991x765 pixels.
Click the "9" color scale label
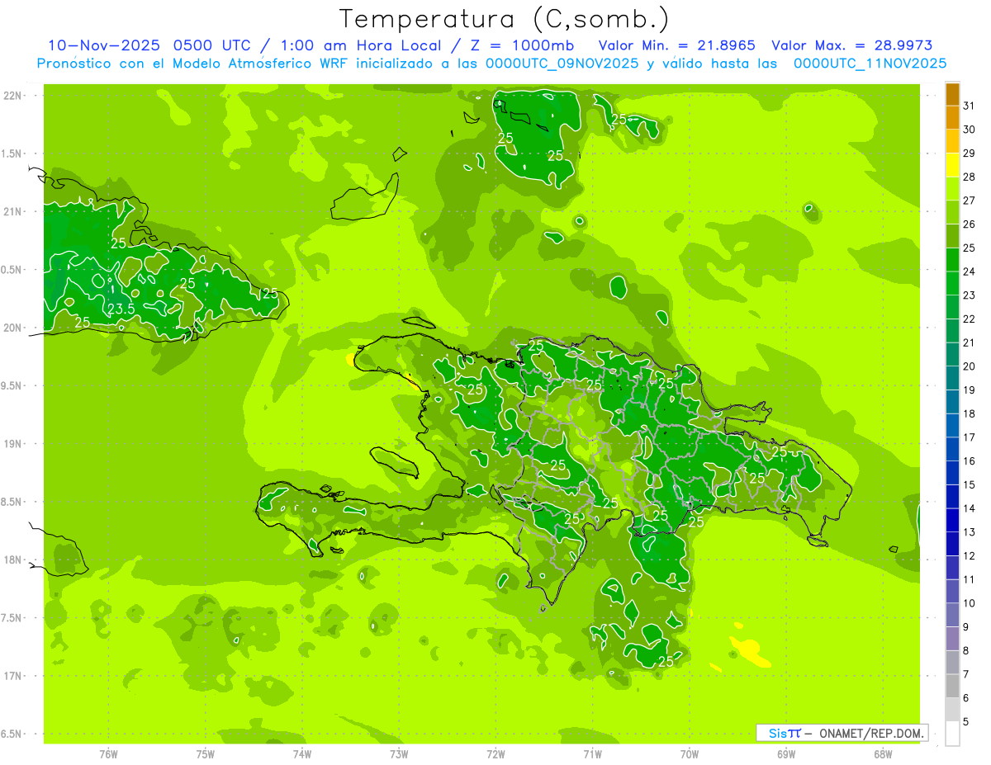[966, 627]
